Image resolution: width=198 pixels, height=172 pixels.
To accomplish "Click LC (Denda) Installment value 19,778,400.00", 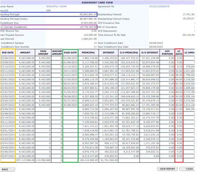I will click(x=88, y=27).
